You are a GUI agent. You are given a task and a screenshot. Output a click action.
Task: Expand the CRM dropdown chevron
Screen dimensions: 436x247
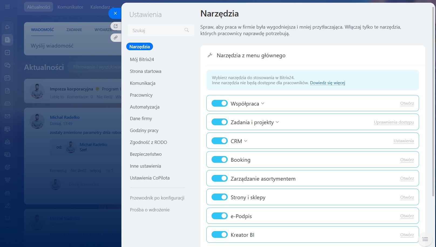[246, 141]
